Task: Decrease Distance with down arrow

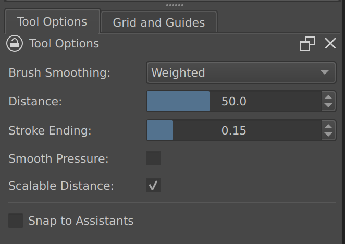Action: point(328,105)
